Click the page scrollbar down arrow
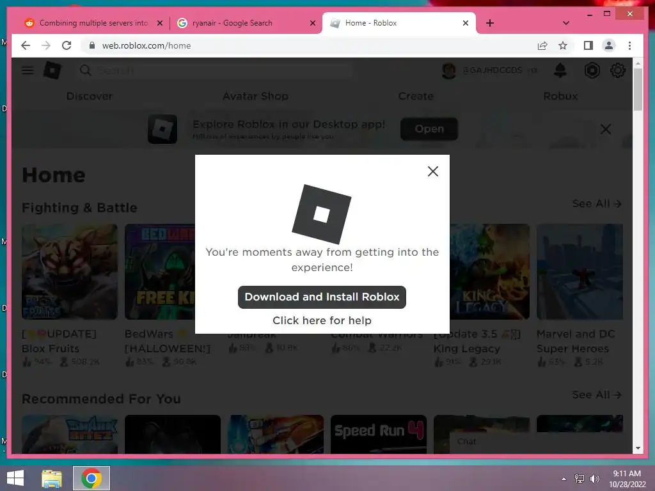The height and width of the screenshot is (491, 655). [x=638, y=448]
